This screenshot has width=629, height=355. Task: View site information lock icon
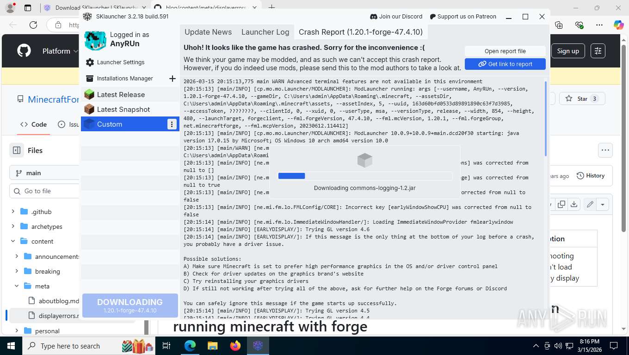click(x=58, y=25)
